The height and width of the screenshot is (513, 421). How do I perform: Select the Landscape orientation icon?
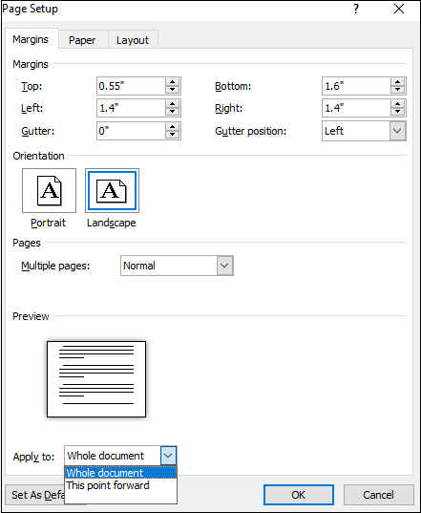pyautogui.click(x=112, y=190)
